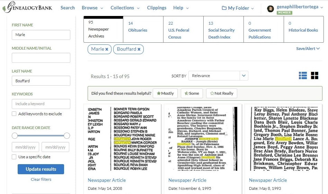This screenshot has width=328, height=194.
Task: Select the Government Publications tab
Action: (264, 29)
